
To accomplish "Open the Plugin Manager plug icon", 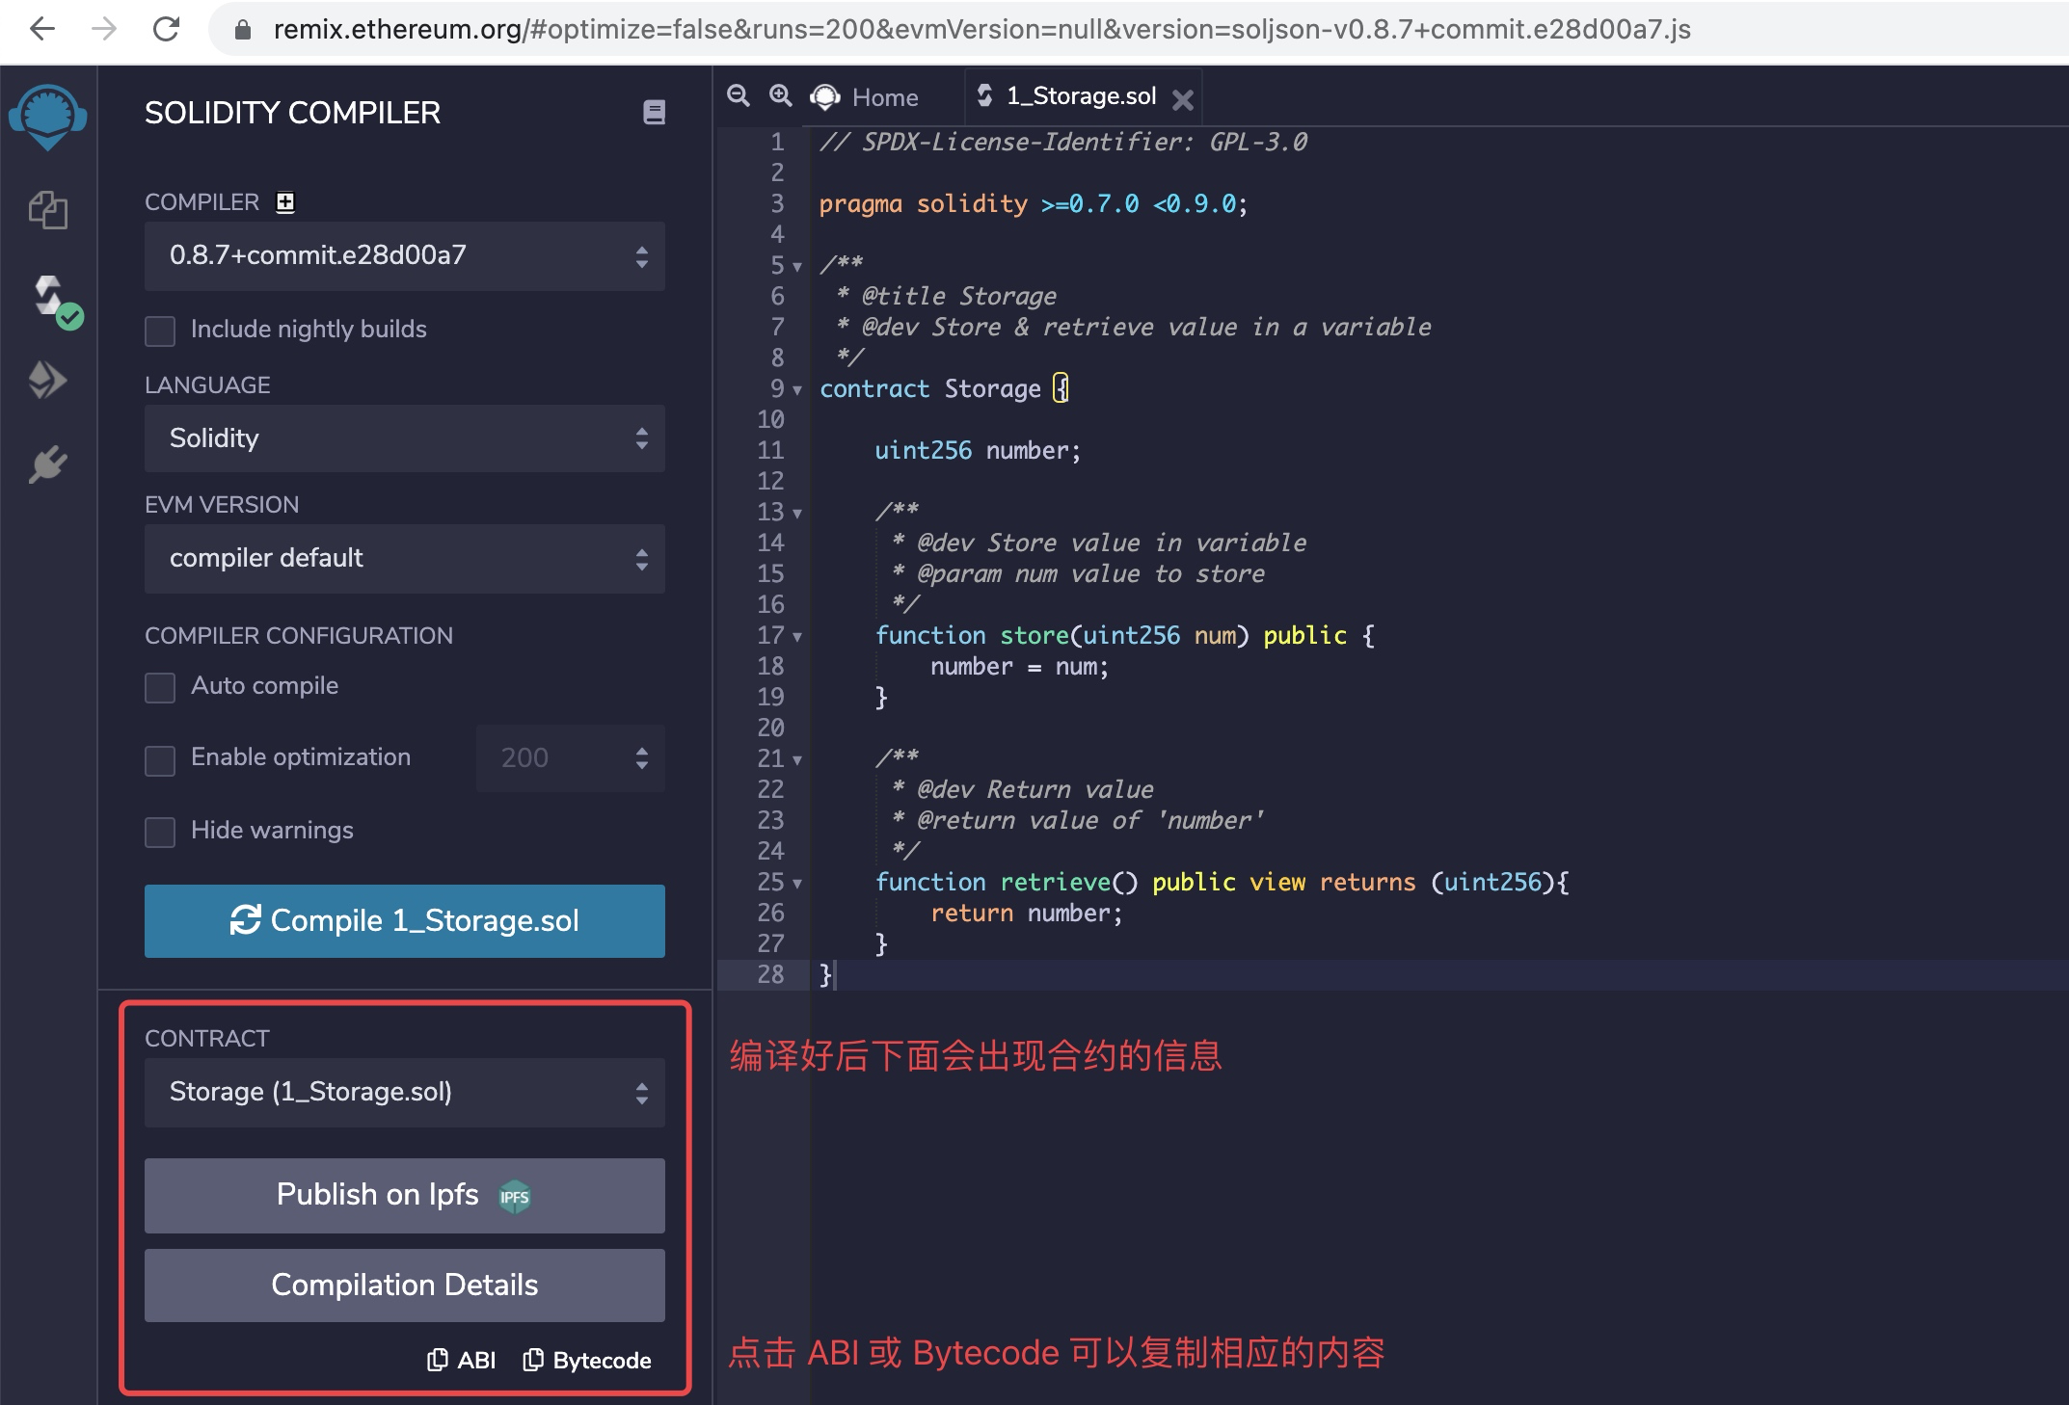I will pyautogui.click(x=47, y=464).
